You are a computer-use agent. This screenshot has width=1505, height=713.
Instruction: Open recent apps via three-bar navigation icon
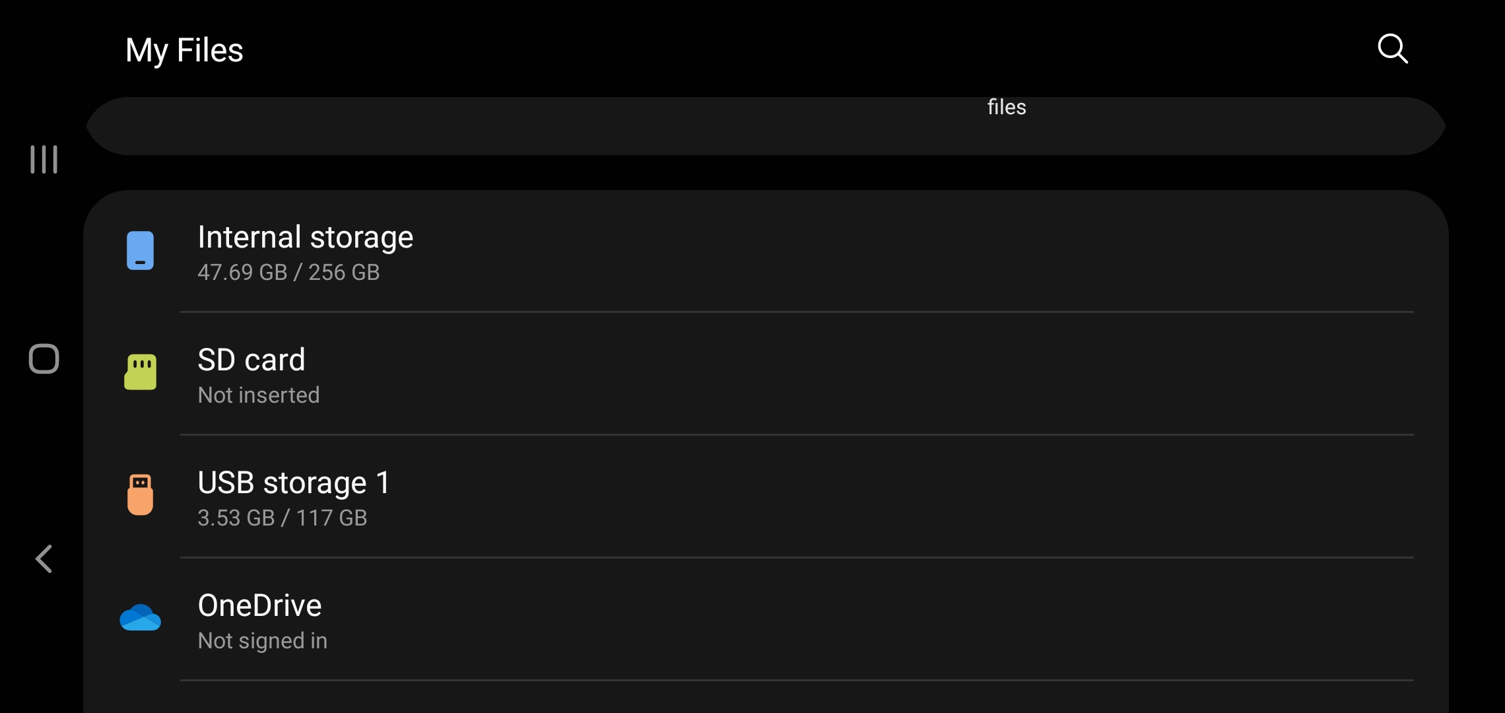point(44,160)
